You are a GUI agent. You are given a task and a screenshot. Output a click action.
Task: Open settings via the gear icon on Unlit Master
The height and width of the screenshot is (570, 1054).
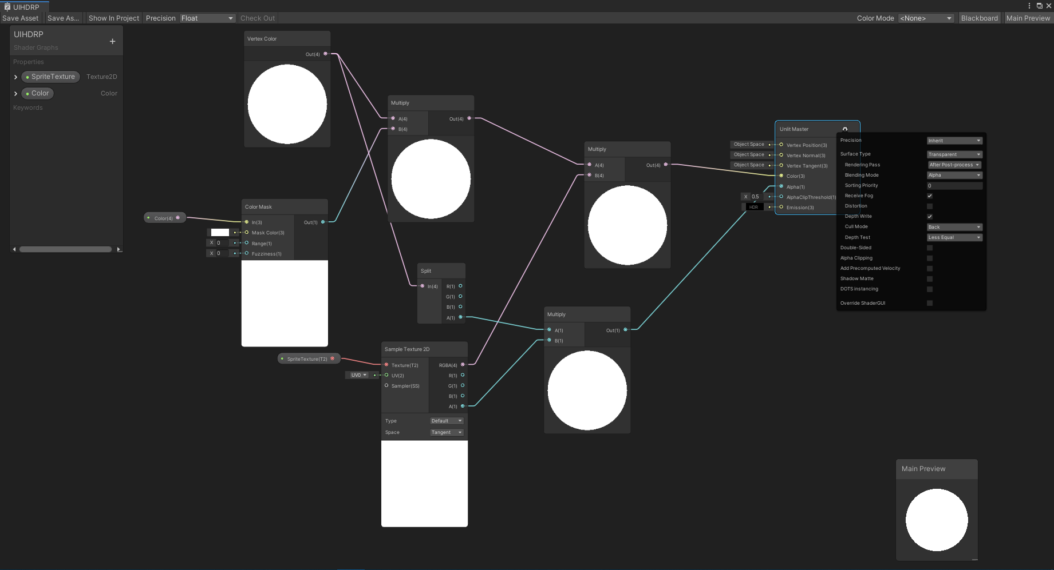(x=846, y=129)
